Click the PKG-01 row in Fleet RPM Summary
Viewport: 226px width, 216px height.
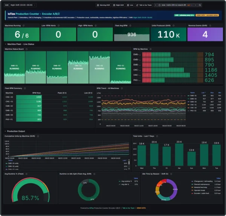(x=49, y=119)
